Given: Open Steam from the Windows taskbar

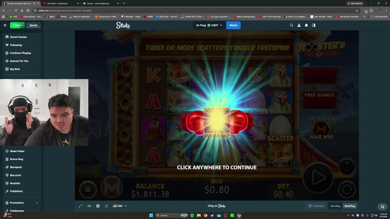Looking at the screenshot, I should (212, 215).
